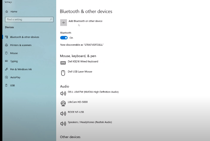
Task: Click in the Find a setting field
Action: click(29, 19)
